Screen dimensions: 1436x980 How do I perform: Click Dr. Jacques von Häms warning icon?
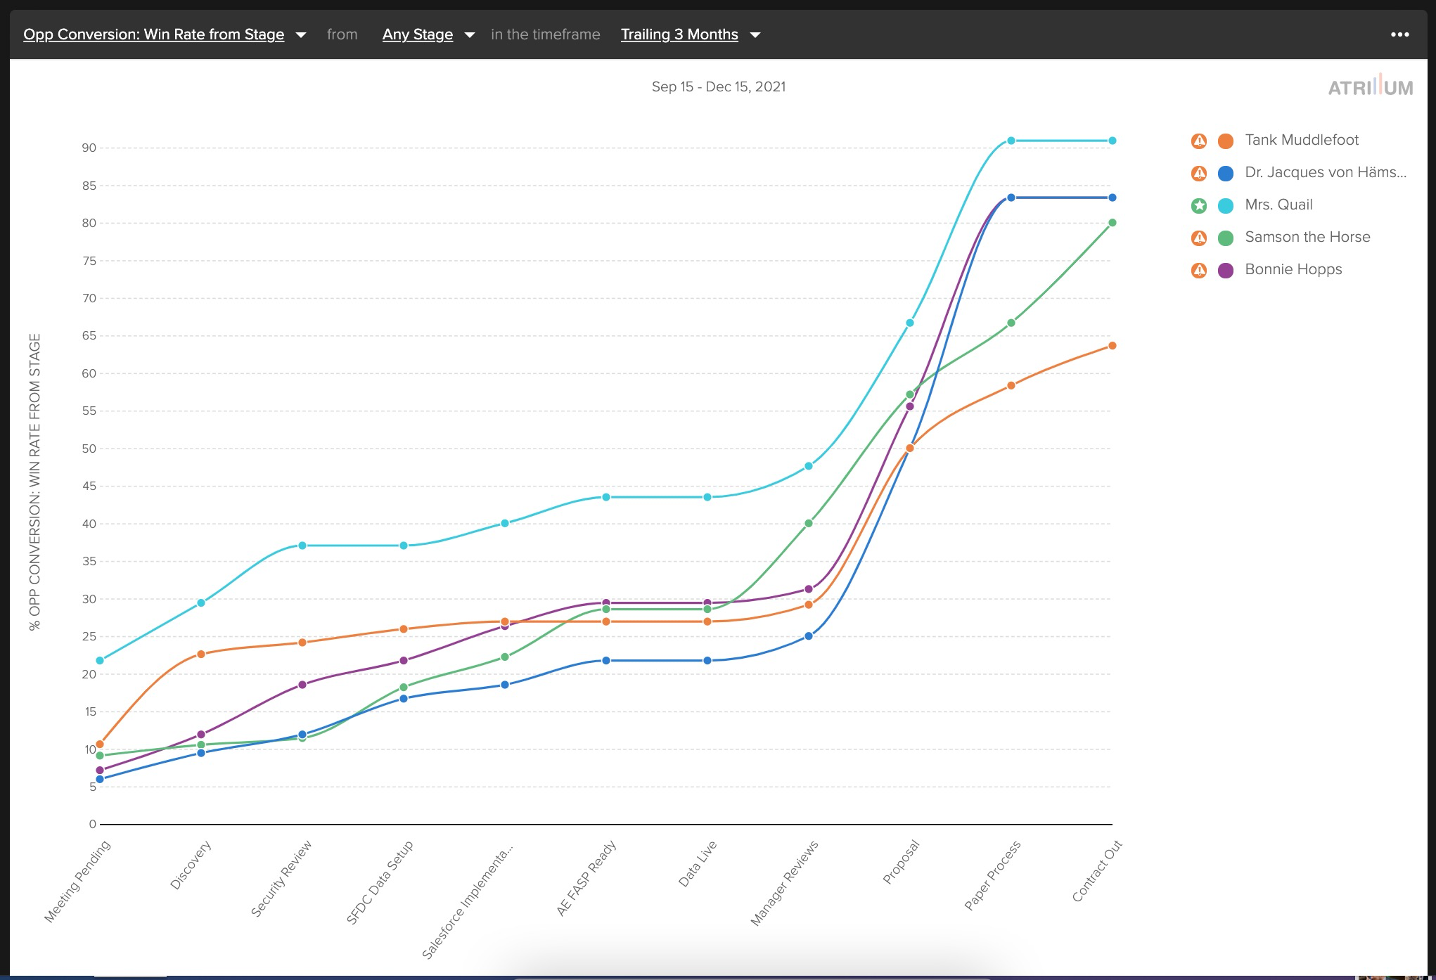click(1199, 173)
